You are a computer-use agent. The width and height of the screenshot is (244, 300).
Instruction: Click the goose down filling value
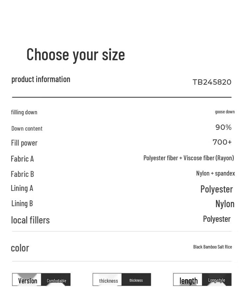224,112
